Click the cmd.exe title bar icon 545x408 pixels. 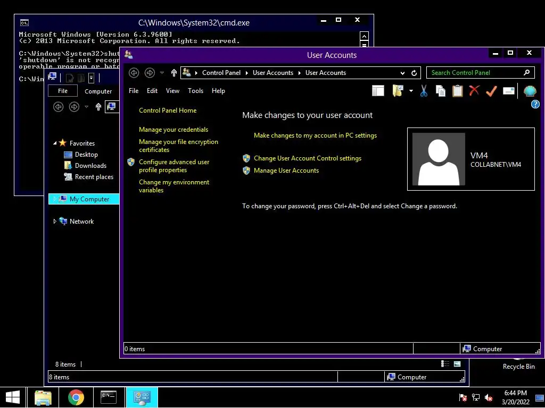[x=24, y=23]
